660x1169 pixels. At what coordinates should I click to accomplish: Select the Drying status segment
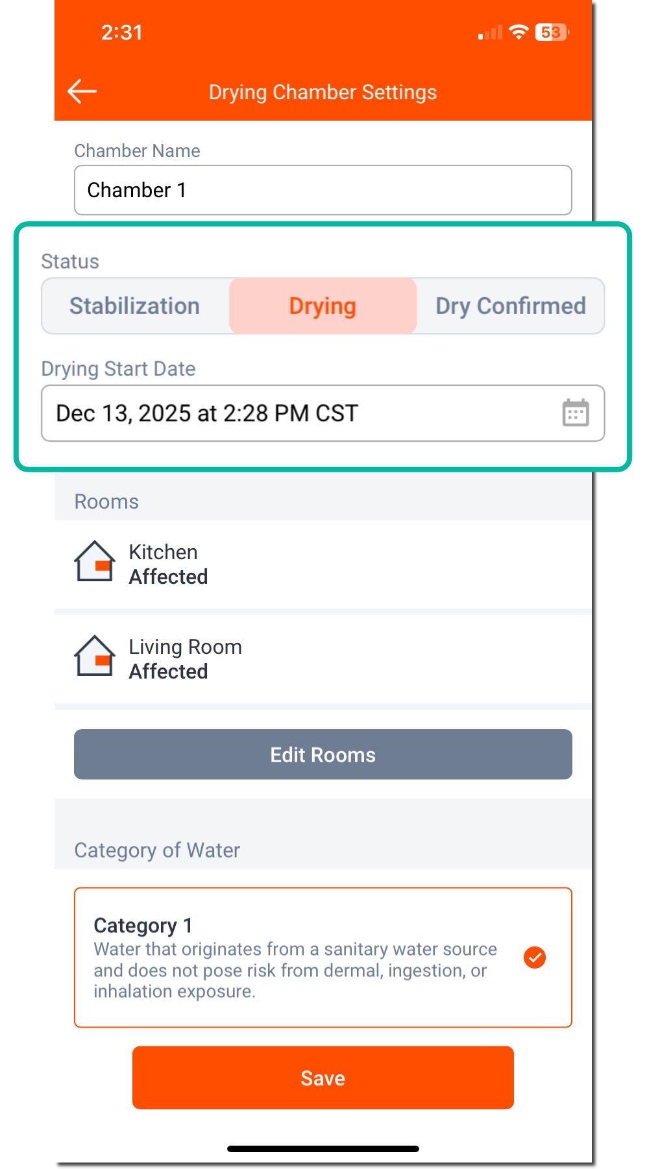(323, 306)
